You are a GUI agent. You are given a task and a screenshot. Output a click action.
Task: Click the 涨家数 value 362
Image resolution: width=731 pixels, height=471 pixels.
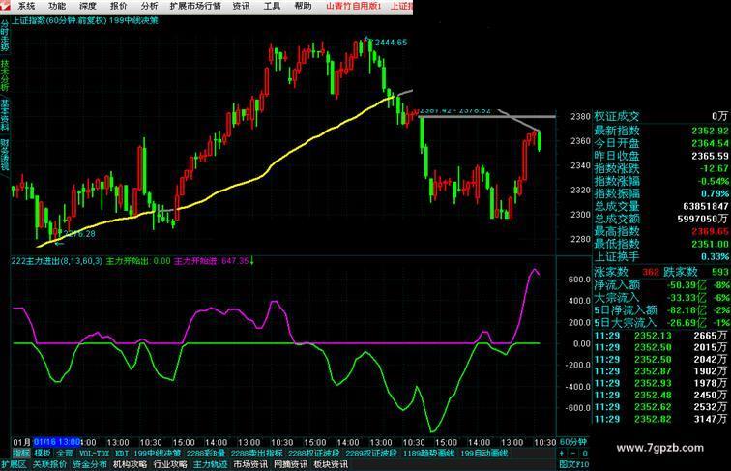pos(651,272)
